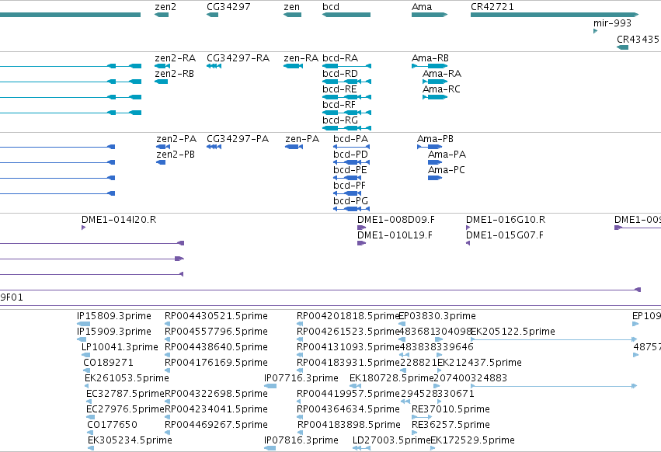661x452 pixels.
Task: Select the DME1-008D09.F clone marker
Action: coord(362,228)
